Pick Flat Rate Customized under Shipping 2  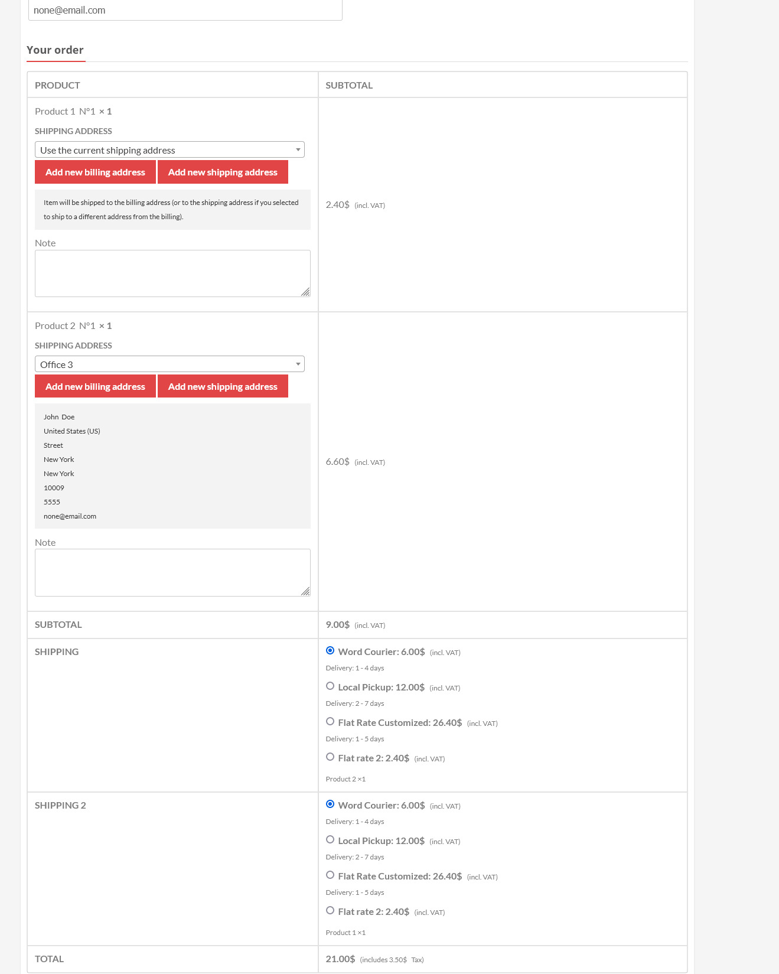330,875
